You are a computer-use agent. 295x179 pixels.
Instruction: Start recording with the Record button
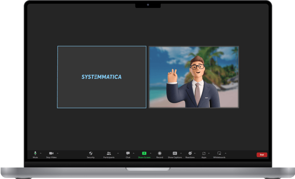(x=160, y=155)
